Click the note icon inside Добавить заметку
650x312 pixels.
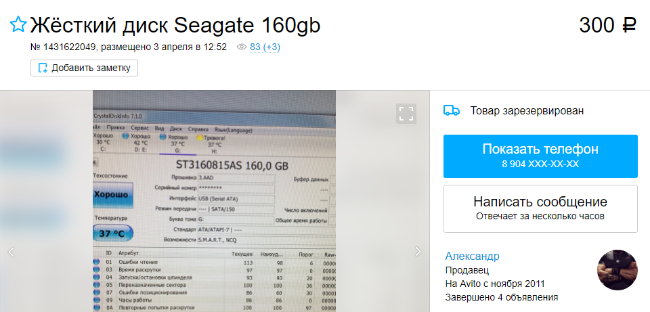pos(43,68)
